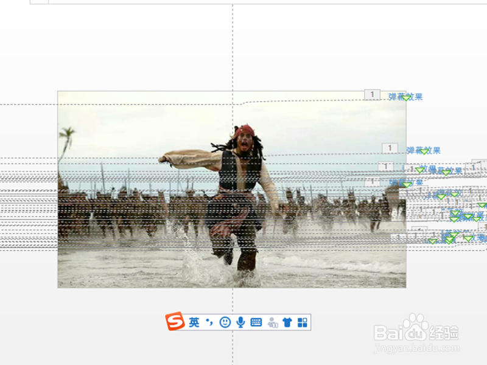This screenshot has width=487, height=365.
Task: Select the topmost animation tag numbered 1
Action: coord(372,94)
